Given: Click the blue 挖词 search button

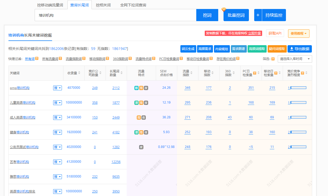Looking at the screenshot, I should click(x=207, y=15).
